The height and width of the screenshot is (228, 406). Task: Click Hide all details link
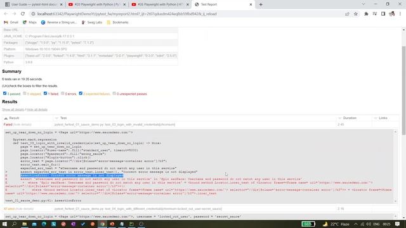[37, 110]
